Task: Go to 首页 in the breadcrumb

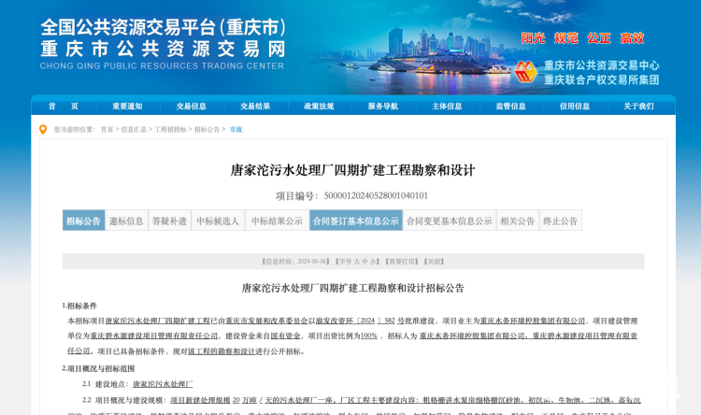Action: click(x=107, y=130)
